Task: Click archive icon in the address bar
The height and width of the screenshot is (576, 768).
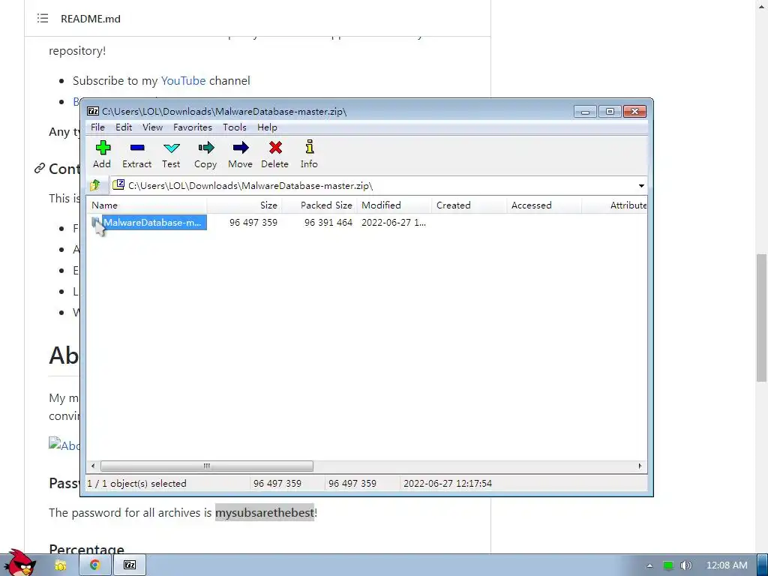Action: (118, 185)
